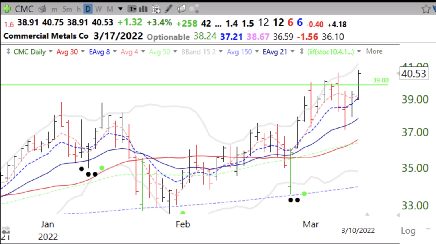Click the Avg 50 indicator label
The width and height of the screenshot is (436, 244).
coord(160,52)
